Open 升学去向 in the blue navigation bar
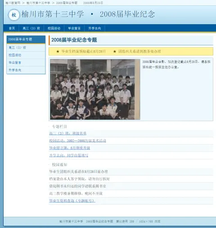The height and width of the screenshot is (228, 216). coord(94,28)
